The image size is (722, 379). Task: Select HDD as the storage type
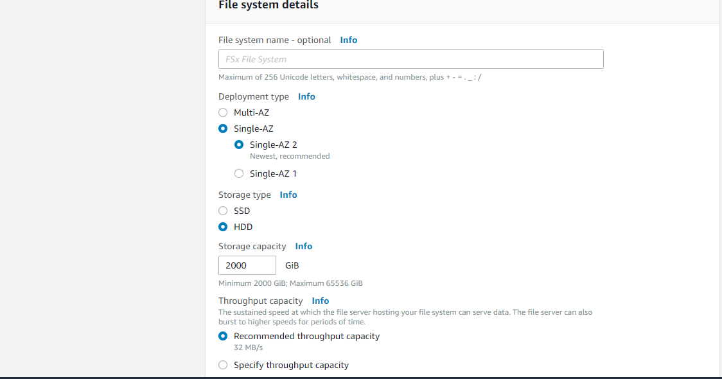point(223,227)
